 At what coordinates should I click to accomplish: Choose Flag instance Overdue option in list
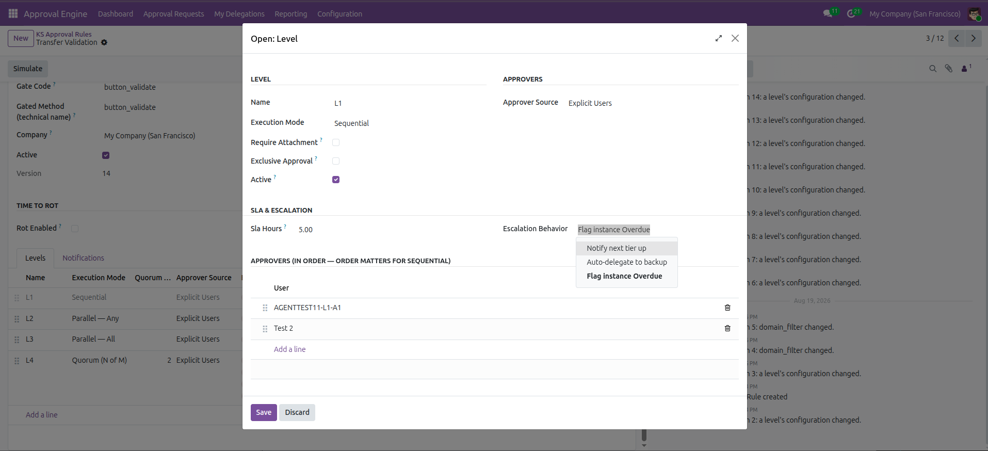[627, 276]
